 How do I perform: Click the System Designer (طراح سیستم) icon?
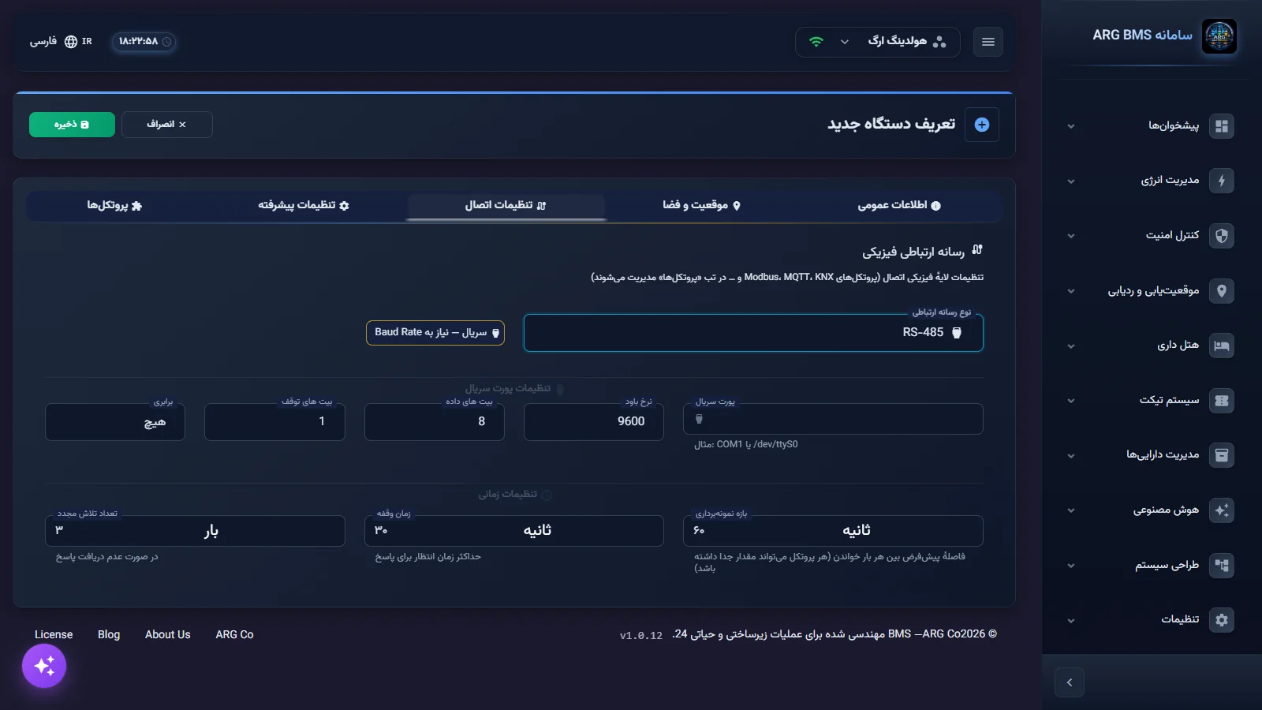pos(1222,566)
